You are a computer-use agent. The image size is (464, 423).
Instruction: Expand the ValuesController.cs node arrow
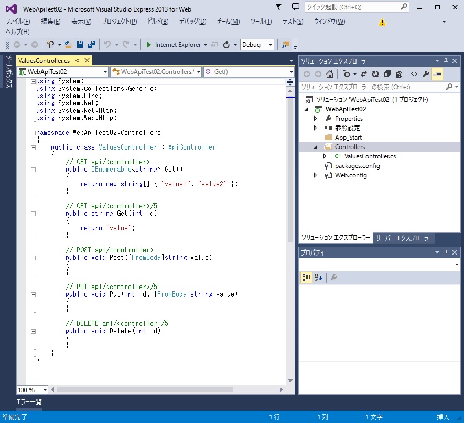(x=325, y=156)
